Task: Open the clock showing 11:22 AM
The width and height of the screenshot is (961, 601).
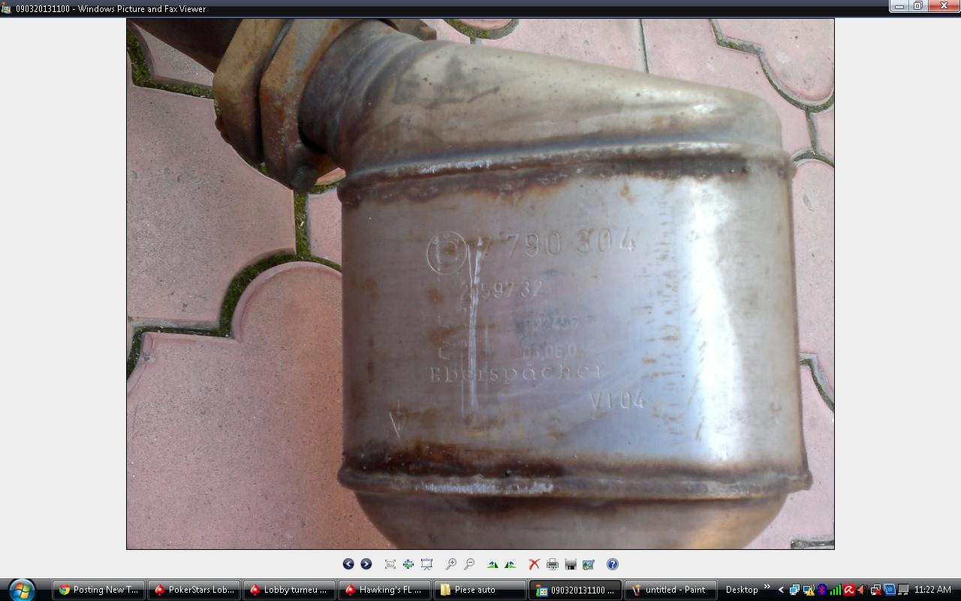Action: (932, 590)
